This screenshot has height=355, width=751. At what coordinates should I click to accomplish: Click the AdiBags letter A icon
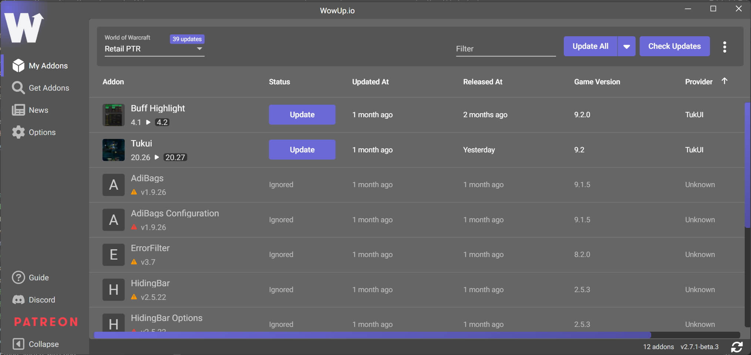(114, 185)
